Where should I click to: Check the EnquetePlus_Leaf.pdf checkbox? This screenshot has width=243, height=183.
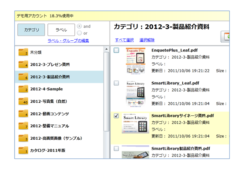(x=116, y=50)
